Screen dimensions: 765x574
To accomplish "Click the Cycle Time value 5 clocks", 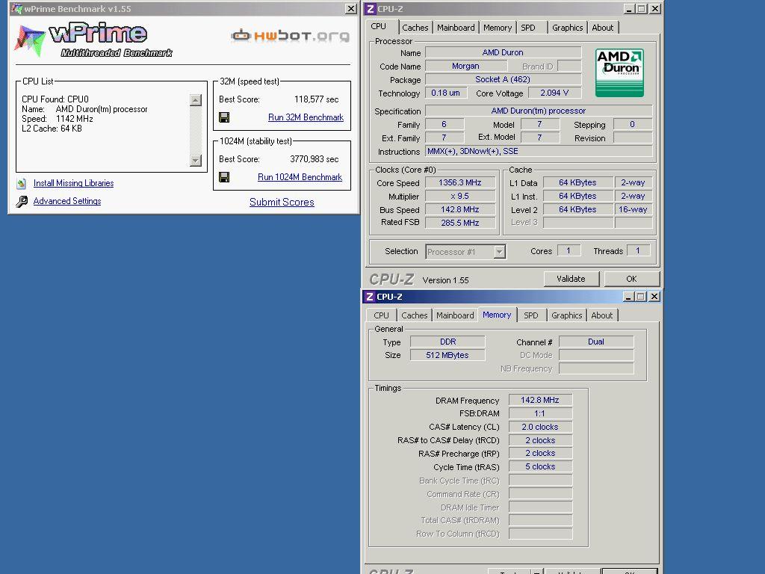I will 540,466.
